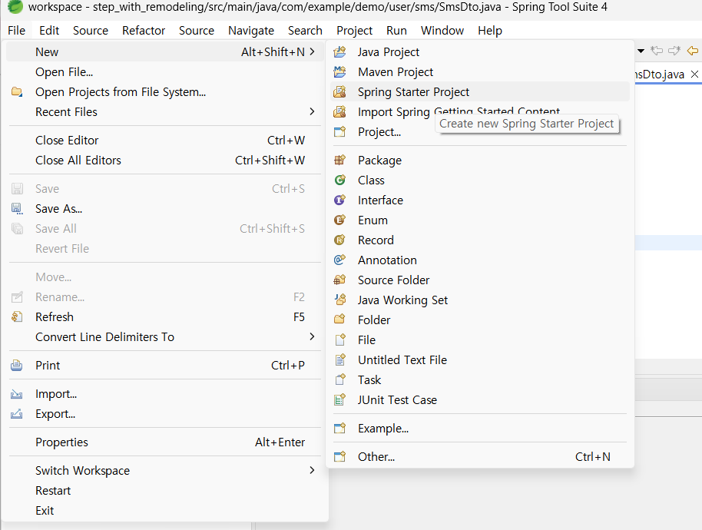This screenshot has height=530, width=702.
Task: Click the Java Working Set icon
Action: tap(339, 300)
